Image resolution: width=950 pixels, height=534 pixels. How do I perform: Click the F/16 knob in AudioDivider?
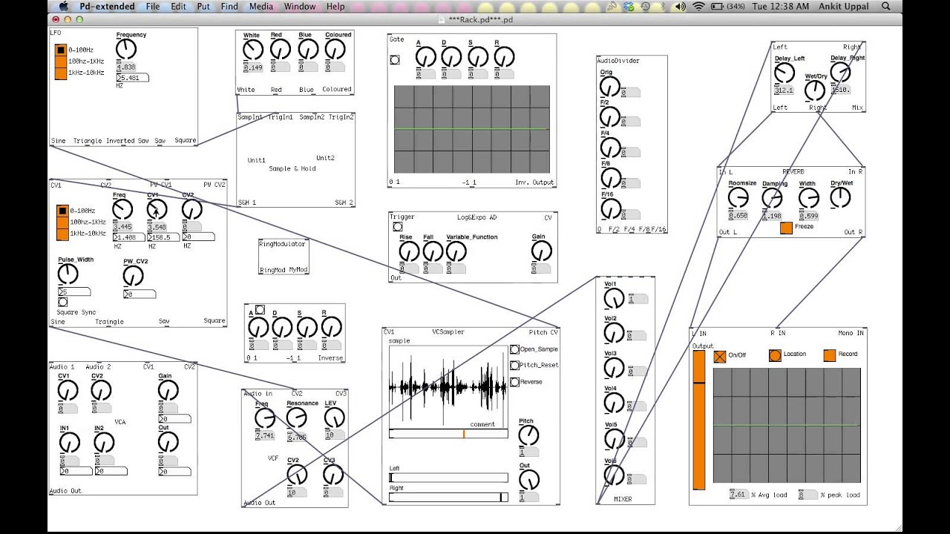[x=609, y=208]
